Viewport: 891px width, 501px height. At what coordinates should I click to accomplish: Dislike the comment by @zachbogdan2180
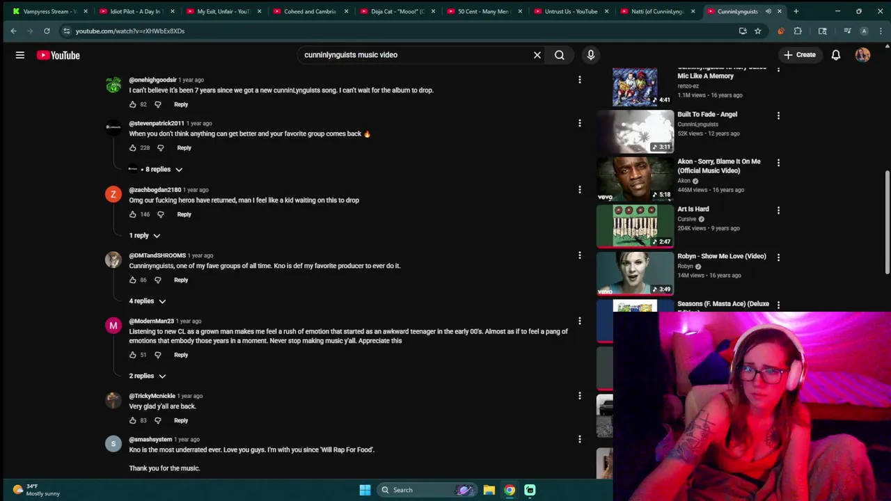coord(160,214)
